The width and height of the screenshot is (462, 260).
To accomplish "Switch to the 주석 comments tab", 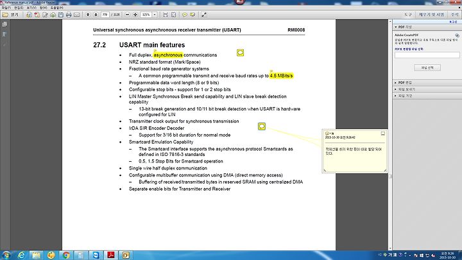I will (455, 14).
